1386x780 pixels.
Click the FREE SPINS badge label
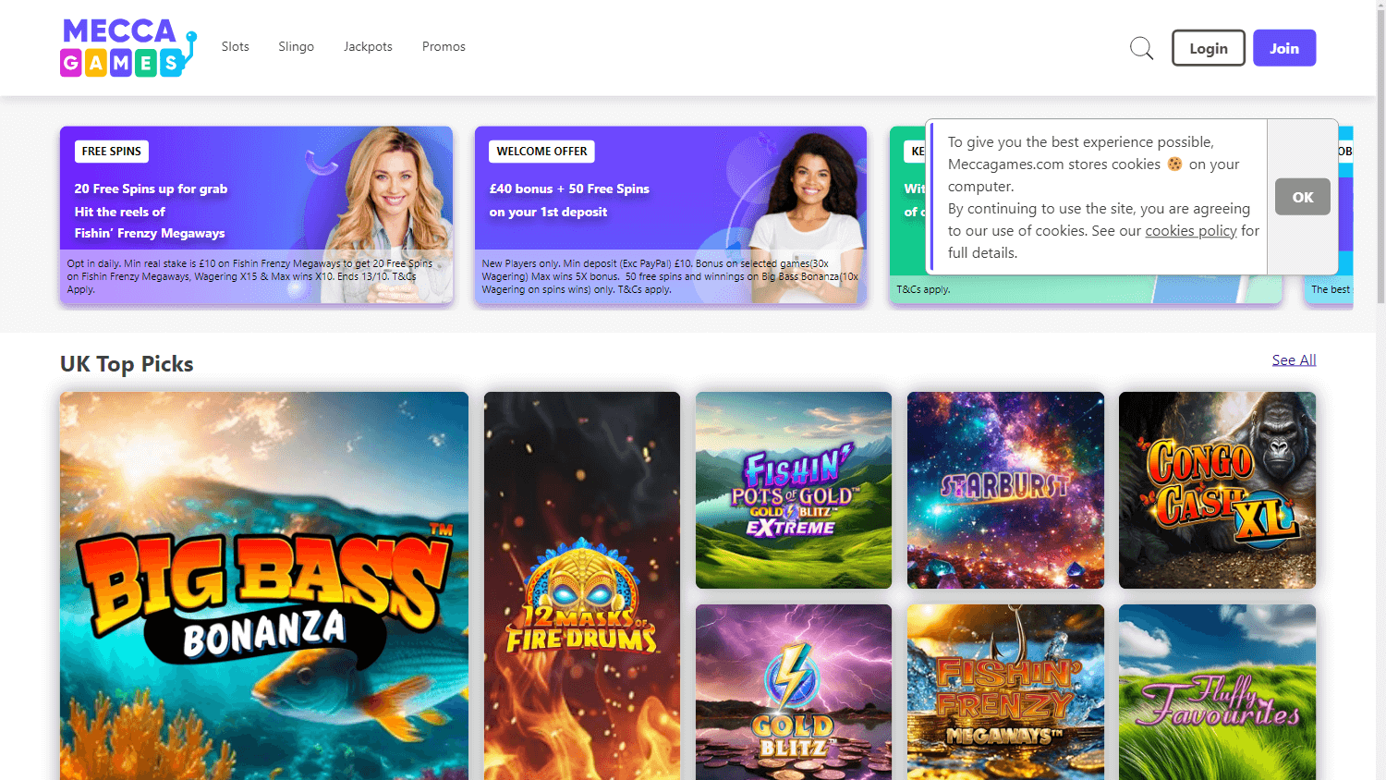(x=112, y=152)
